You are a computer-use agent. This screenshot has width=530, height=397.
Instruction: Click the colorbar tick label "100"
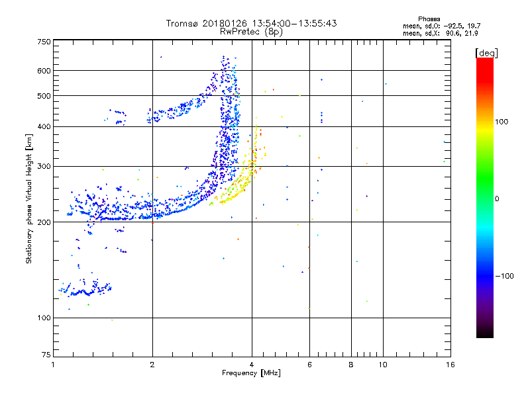(502, 122)
